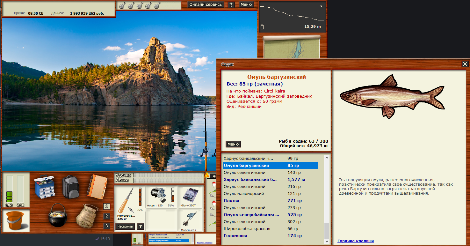470x246 pixels.
Task: Click the еда food level bar
Action: (x=10, y=189)
